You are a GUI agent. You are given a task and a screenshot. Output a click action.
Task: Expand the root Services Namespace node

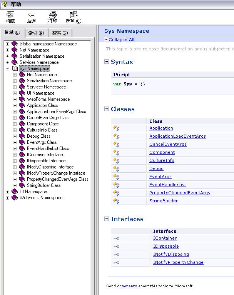point(8,62)
